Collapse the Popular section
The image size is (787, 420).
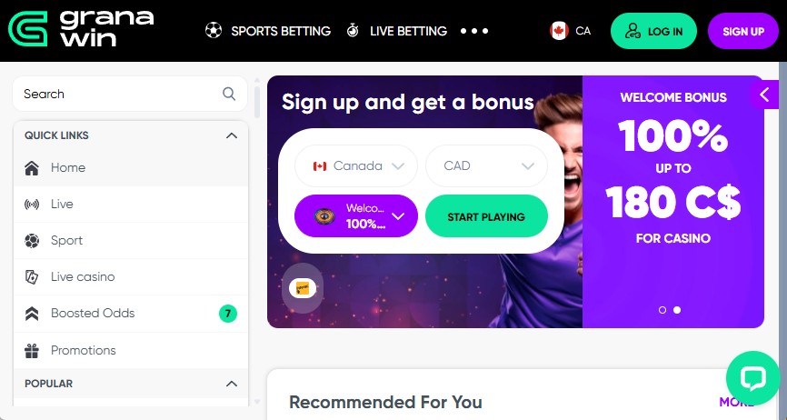pos(232,384)
